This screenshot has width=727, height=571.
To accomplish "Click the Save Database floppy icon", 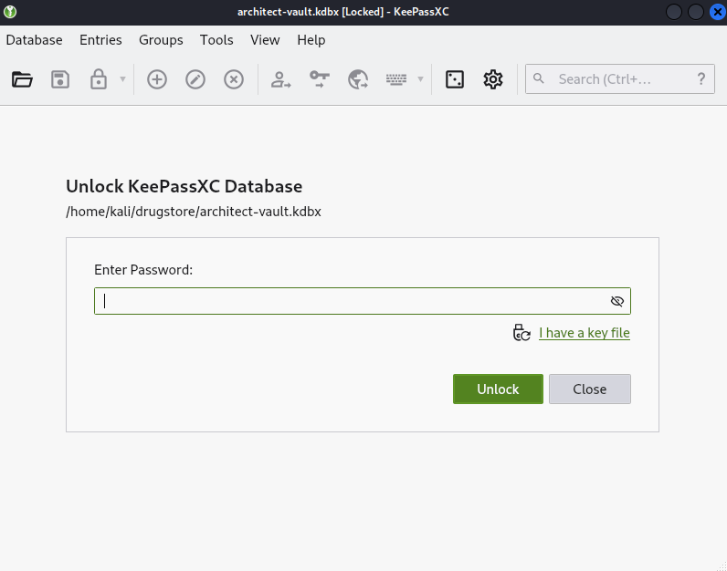I will (60, 79).
